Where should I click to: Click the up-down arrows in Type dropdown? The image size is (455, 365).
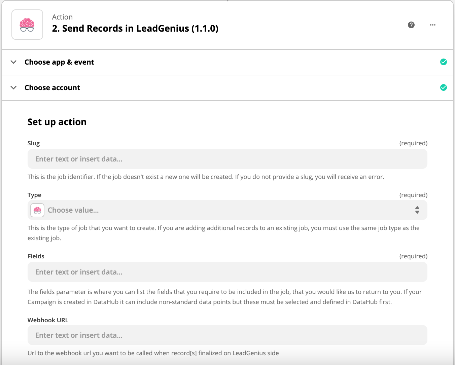point(417,210)
